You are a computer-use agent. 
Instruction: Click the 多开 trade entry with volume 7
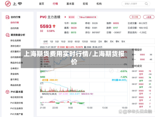[x=141, y=105]
